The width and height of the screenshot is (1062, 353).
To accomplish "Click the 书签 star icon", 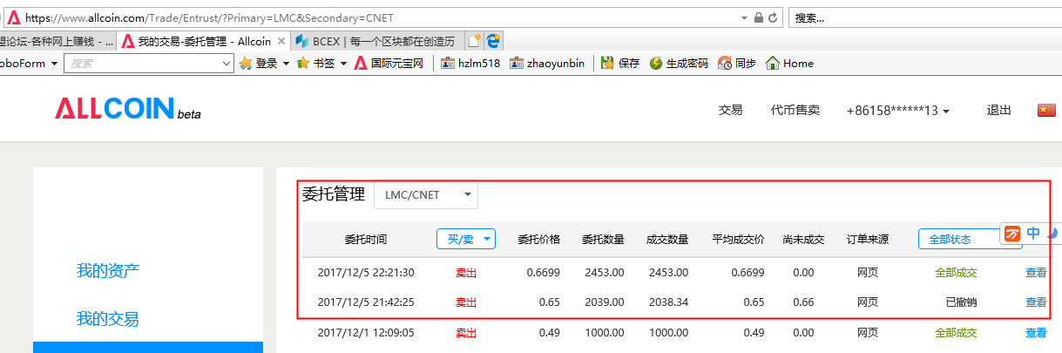I will point(303,63).
